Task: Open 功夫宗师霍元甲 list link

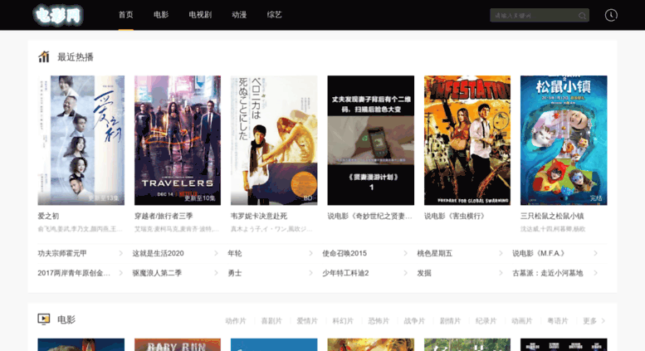Action: point(62,253)
